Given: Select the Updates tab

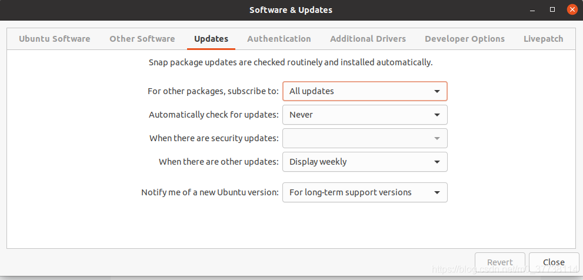Looking at the screenshot, I should click(211, 39).
